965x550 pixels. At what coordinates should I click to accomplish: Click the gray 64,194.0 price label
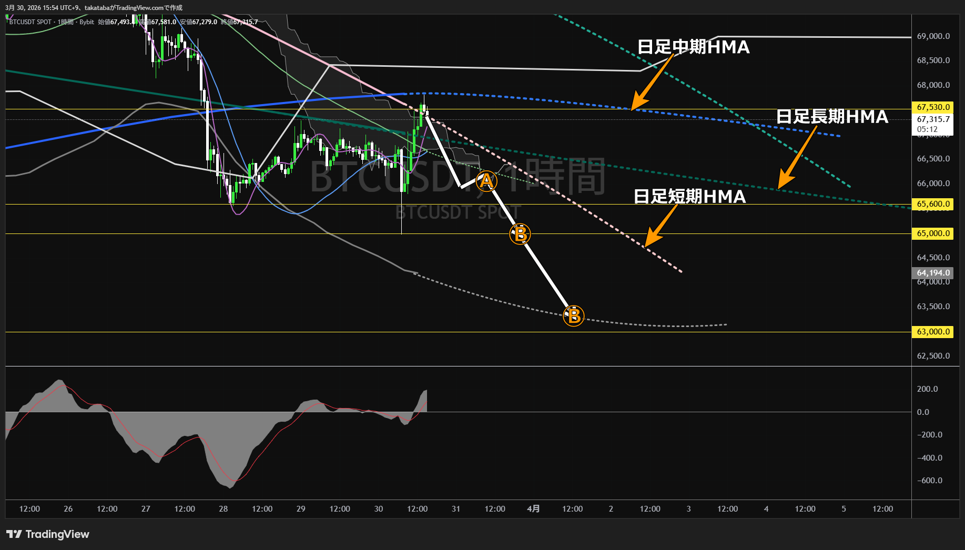tap(933, 273)
